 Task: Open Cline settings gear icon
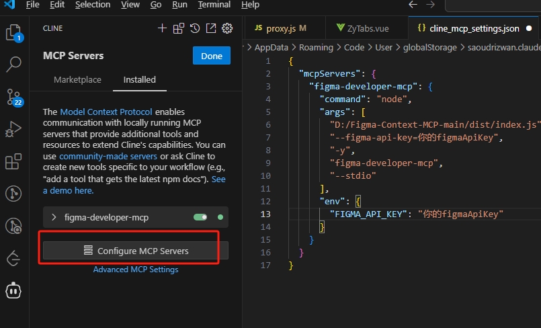pyautogui.click(x=227, y=28)
